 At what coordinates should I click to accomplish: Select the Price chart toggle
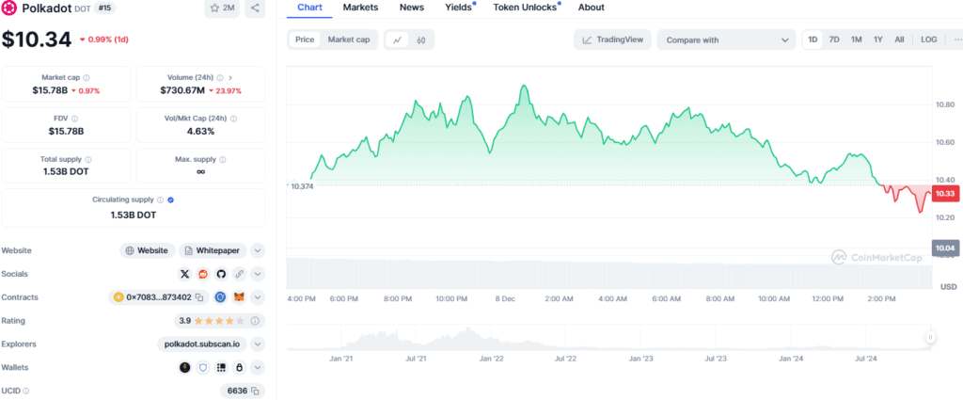tap(305, 40)
